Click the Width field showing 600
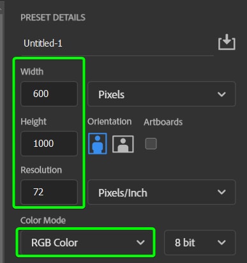247x263 pixels. [x=49, y=94]
